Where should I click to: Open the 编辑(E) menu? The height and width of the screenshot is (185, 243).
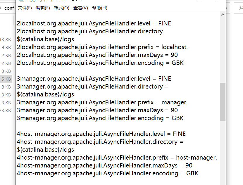click(43, 8)
